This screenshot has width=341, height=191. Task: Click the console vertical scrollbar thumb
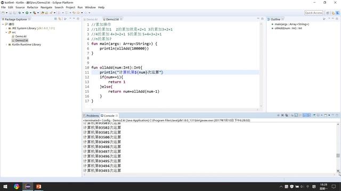(338, 155)
